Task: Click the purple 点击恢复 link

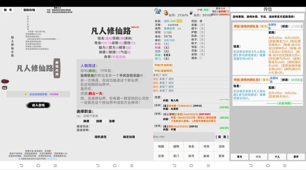Action: tap(54, 94)
